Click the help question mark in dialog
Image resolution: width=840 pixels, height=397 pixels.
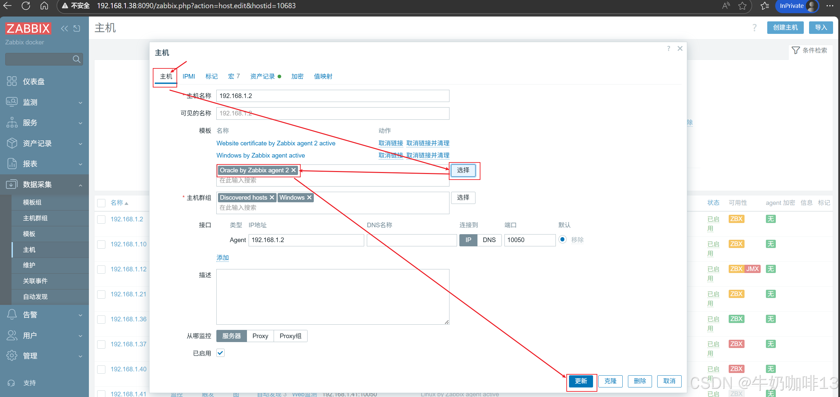[668, 49]
